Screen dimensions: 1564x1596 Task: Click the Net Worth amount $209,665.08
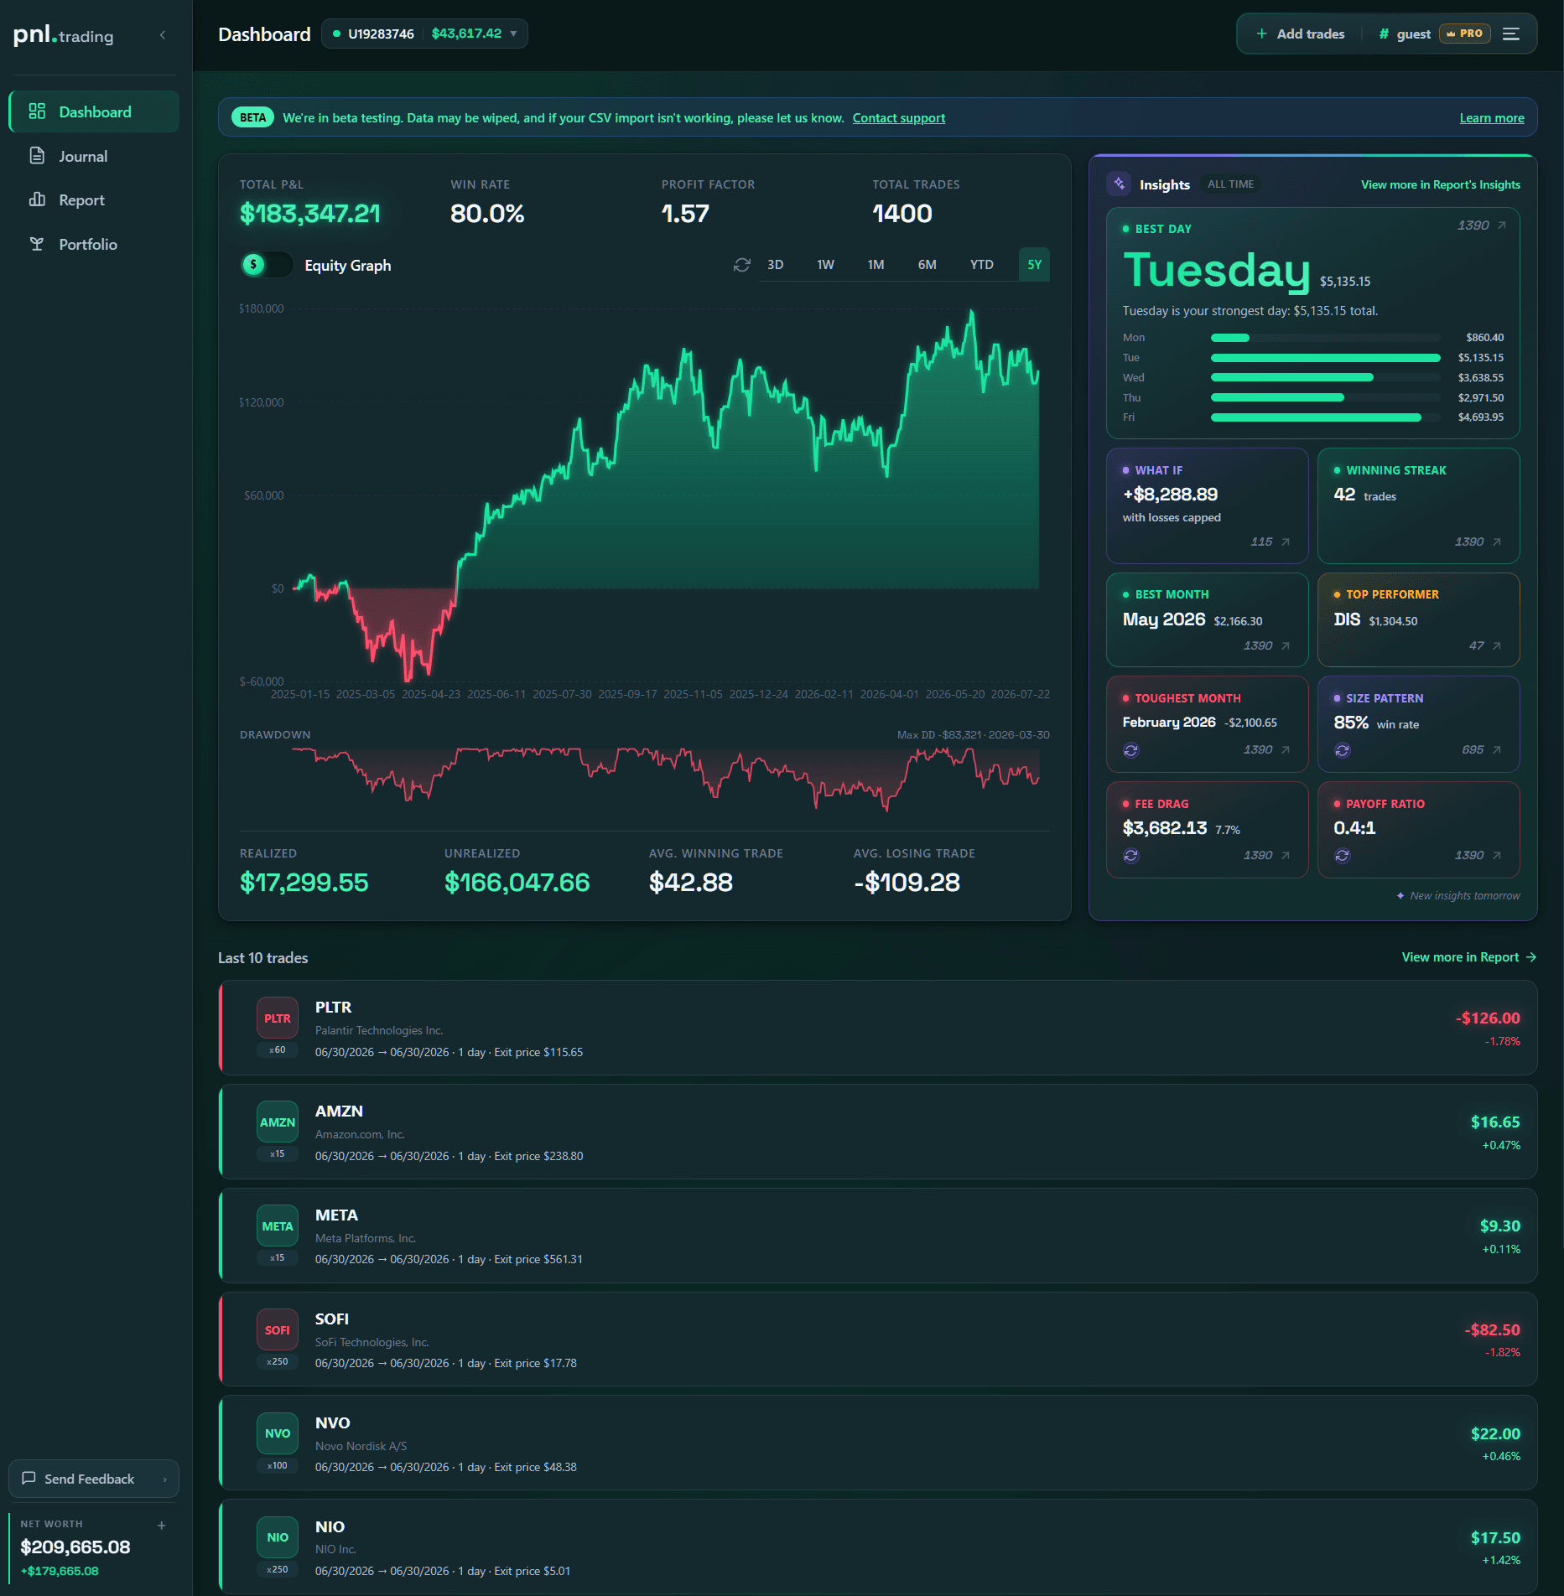click(x=75, y=1547)
